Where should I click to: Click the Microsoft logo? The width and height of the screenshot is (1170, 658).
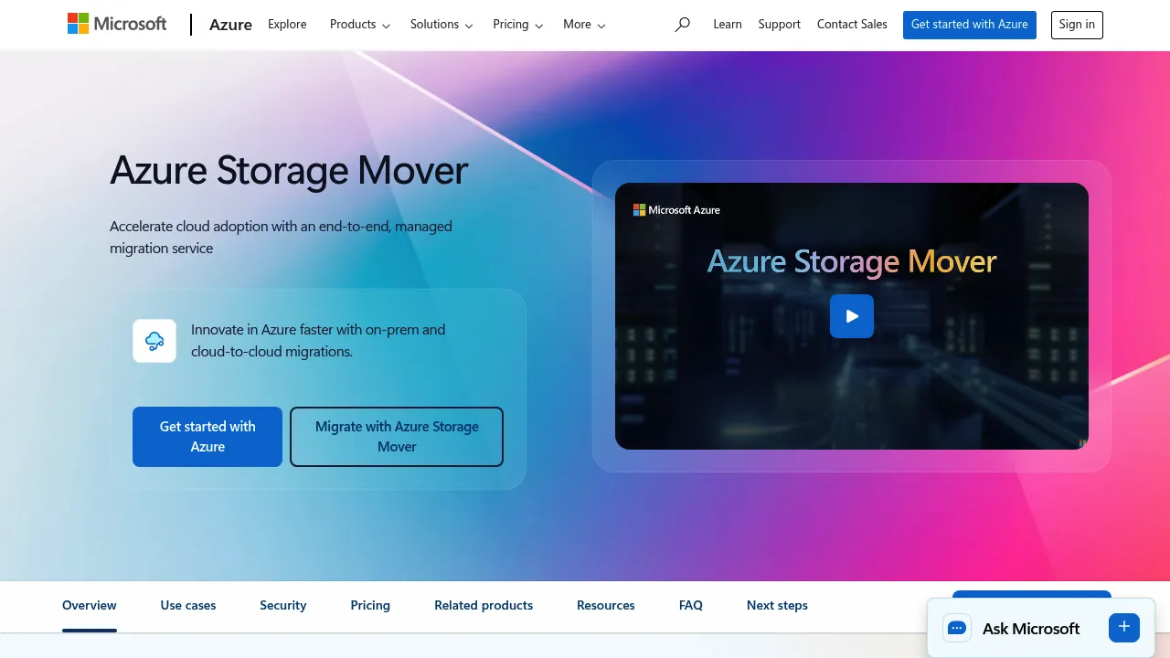(117, 24)
